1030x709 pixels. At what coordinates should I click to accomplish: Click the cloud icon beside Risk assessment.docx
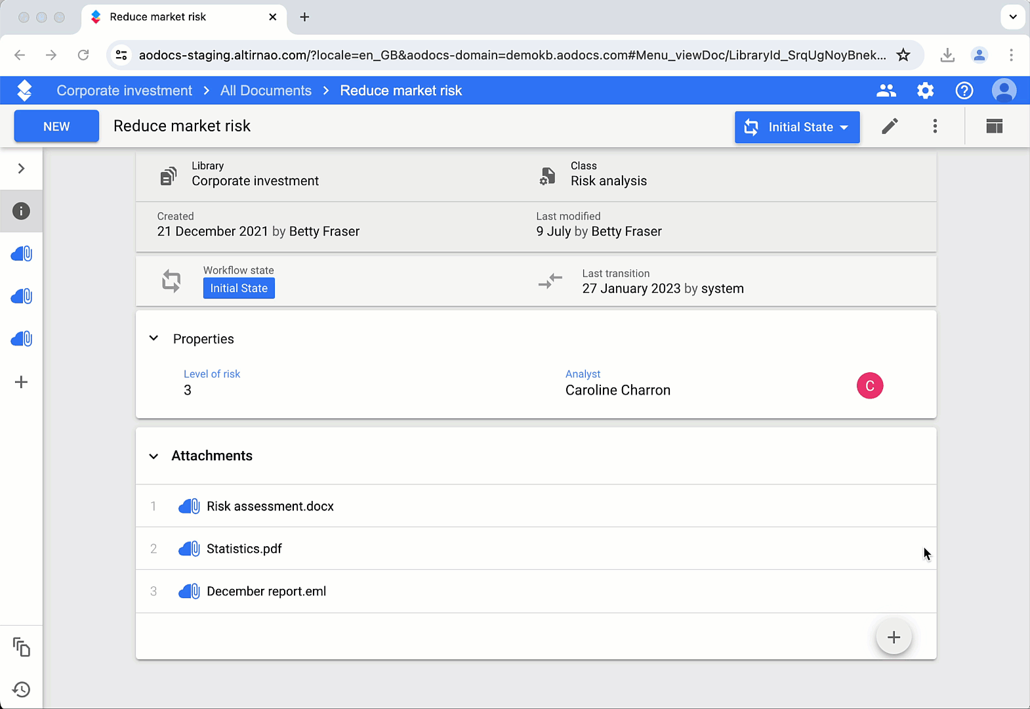click(x=189, y=506)
